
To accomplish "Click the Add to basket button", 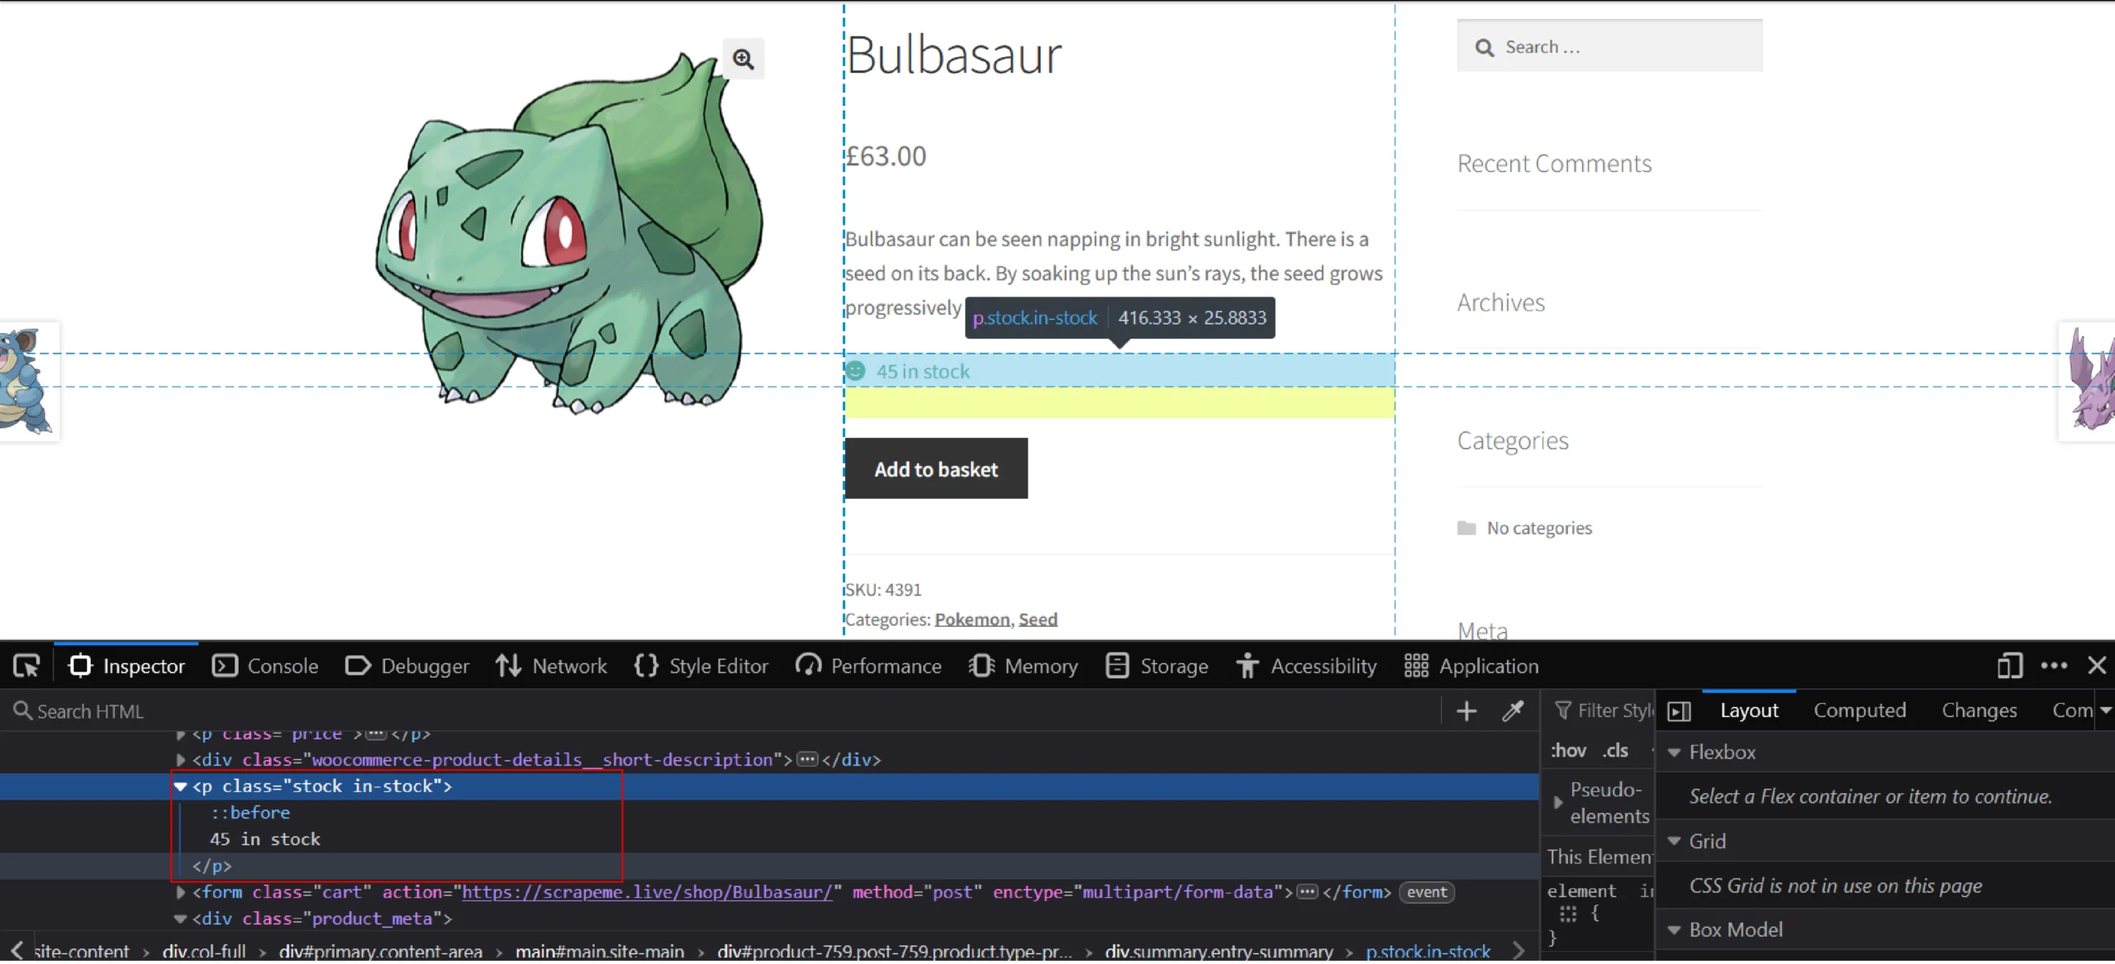I will [936, 469].
